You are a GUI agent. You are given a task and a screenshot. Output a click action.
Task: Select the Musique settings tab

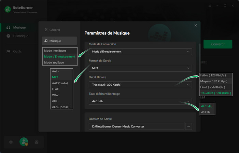(x=59, y=41)
